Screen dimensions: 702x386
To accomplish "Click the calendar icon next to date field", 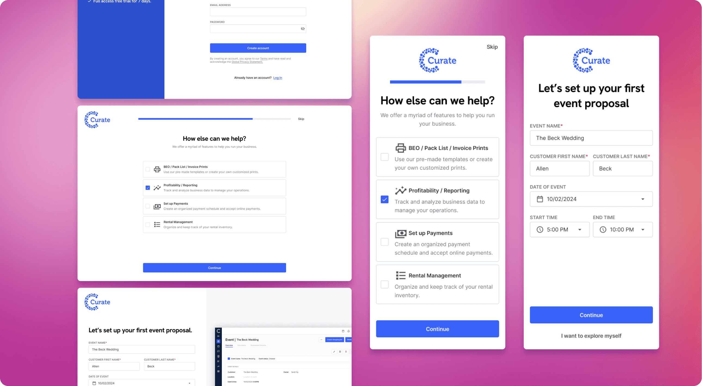I will (540, 199).
